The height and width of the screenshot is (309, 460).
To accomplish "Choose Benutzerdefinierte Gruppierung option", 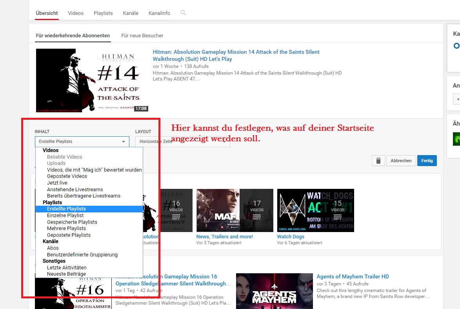I will (82, 255).
